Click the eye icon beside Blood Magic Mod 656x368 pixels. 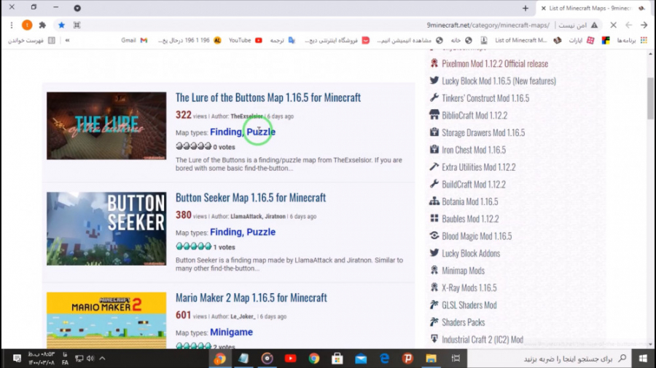[434, 236]
